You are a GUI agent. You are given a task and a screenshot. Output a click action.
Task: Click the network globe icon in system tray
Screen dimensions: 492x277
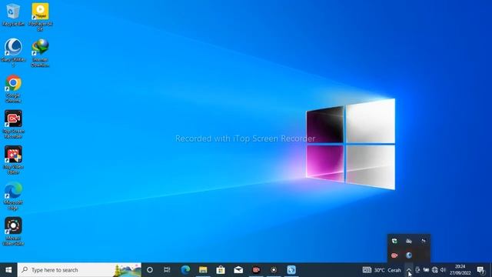434,270
